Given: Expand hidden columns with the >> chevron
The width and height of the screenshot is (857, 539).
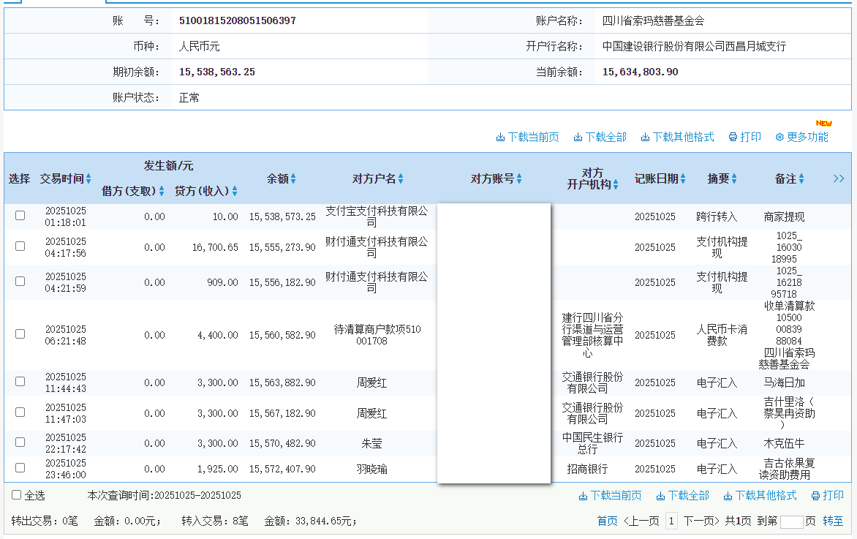Looking at the screenshot, I should point(839,178).
